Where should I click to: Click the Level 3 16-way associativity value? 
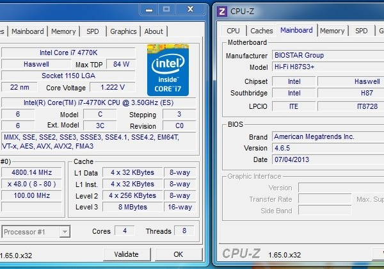[180, 207]
